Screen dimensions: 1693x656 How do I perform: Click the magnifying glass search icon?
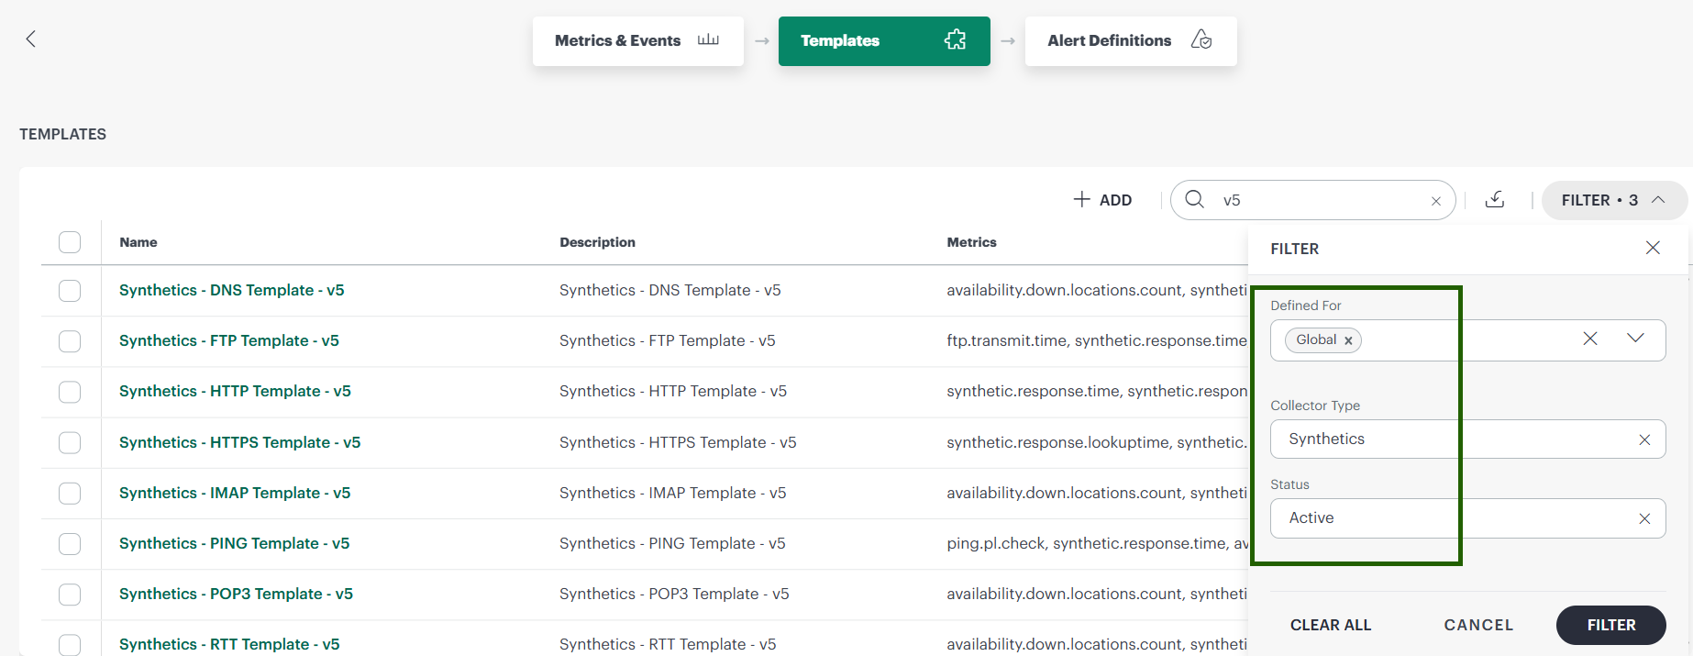coord(1194,199)
